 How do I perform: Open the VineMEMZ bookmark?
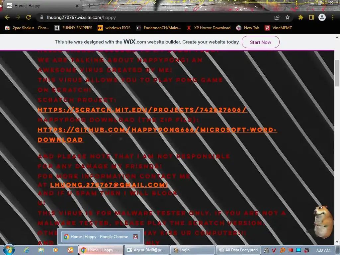click(x=278, y=28)
